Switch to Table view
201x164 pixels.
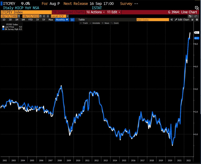click(82, 20)
